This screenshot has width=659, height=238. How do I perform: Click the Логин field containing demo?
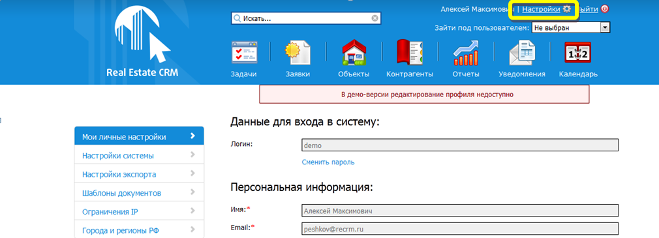[x=460, y=145]
